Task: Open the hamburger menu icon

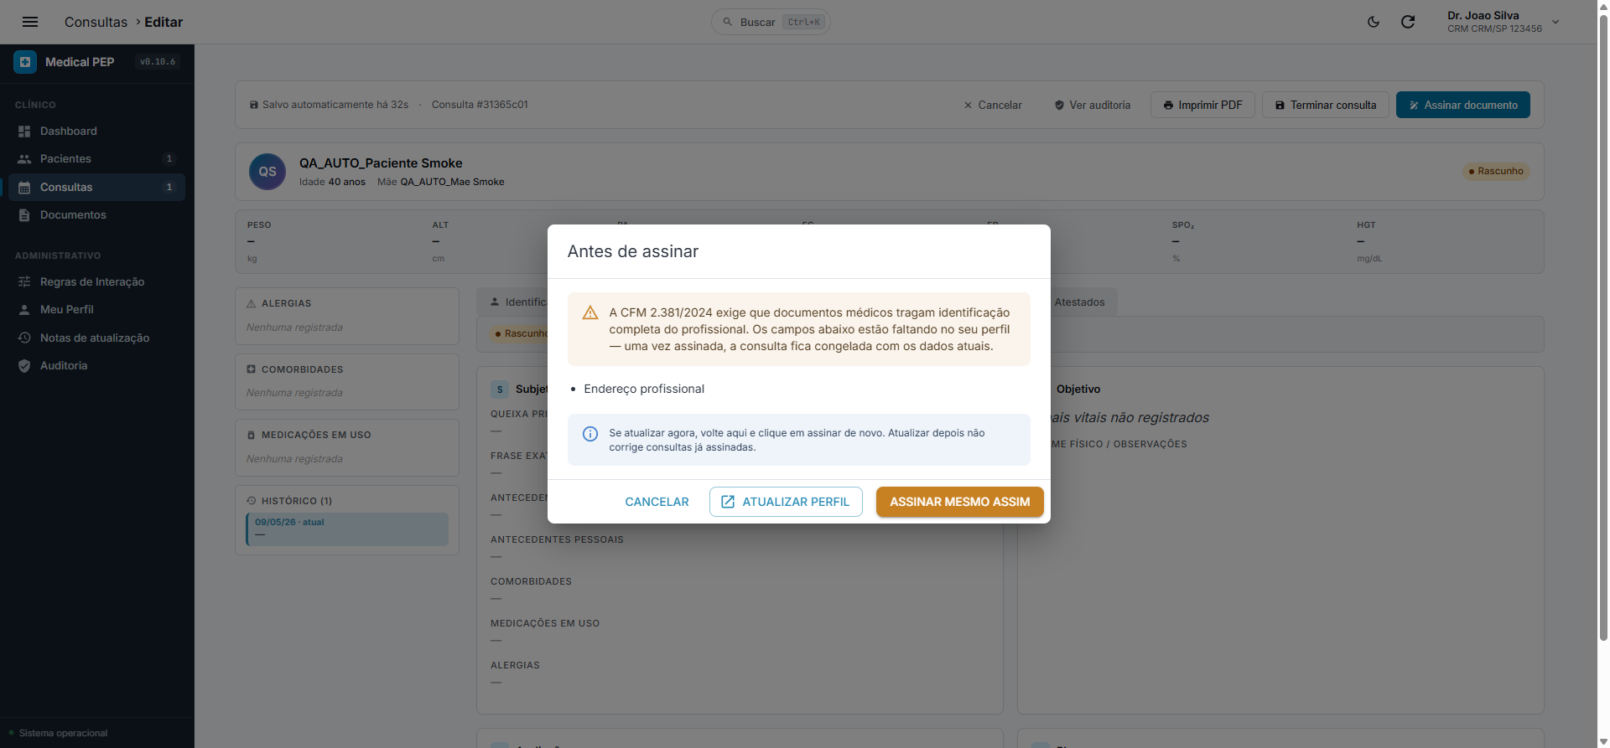Action: coord(30,22)
